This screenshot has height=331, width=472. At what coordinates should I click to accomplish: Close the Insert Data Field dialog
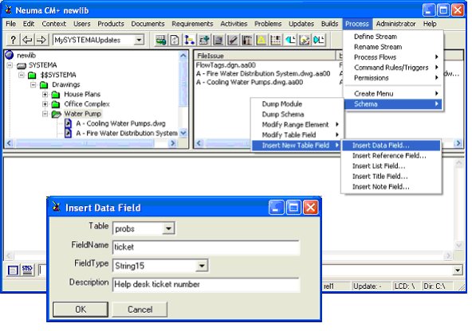pyautogui.click(x=310, y=208)
